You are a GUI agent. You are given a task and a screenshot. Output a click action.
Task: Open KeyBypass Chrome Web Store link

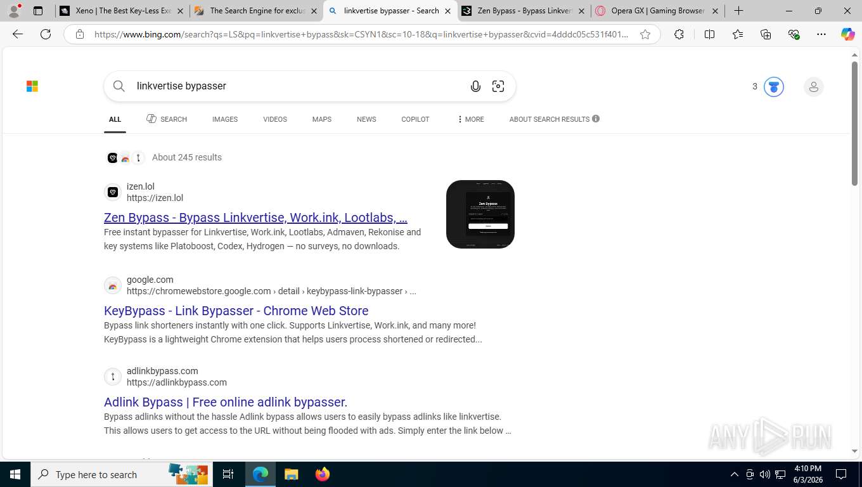point(236,311)
